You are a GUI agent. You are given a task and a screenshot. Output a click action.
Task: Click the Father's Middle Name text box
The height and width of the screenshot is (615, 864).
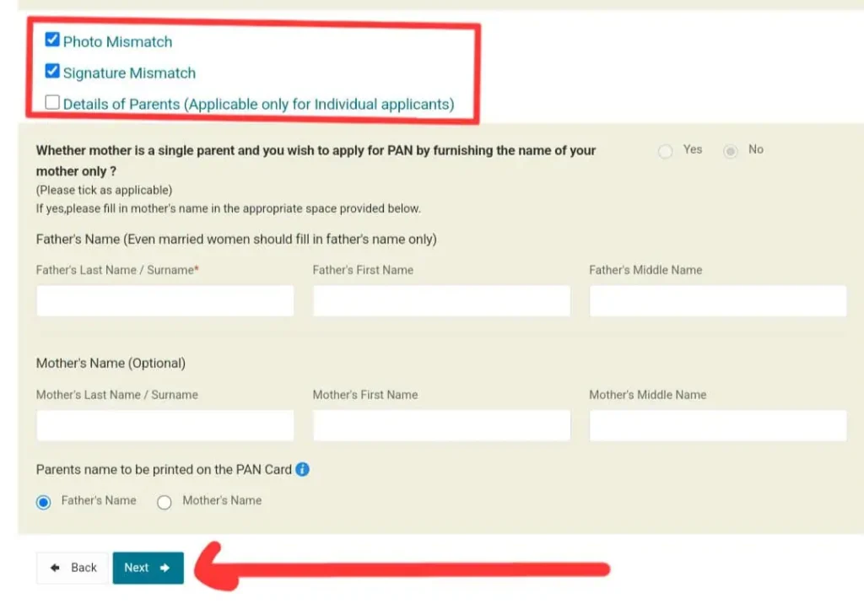tap(718, 300)
